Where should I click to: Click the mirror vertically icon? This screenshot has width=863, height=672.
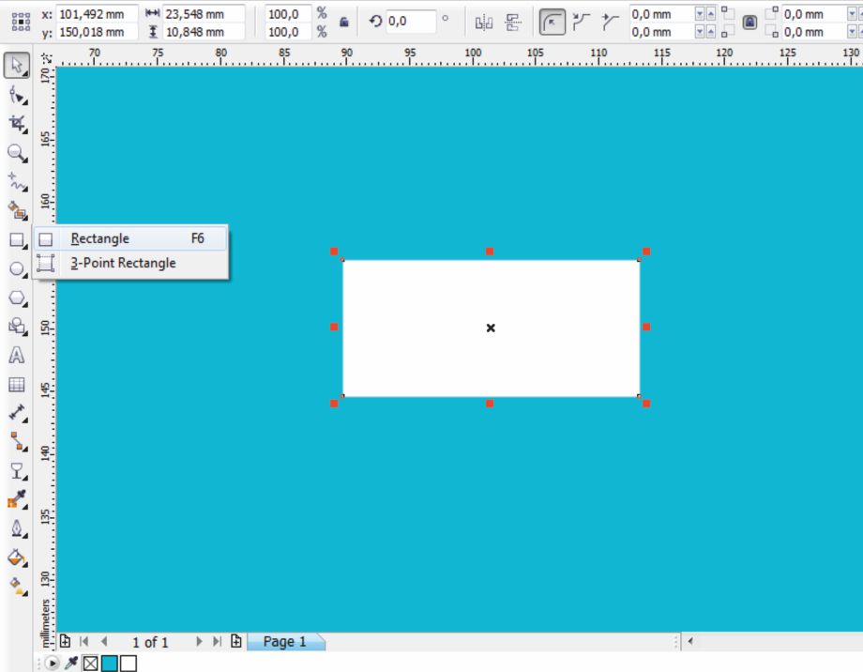[x=513, y=23]
